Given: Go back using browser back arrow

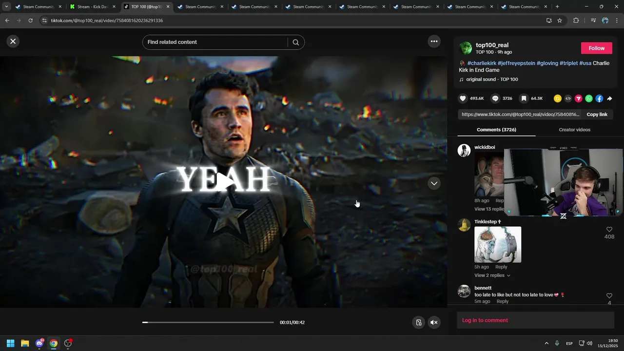Looking at the screenshot, I should point(7,20).
